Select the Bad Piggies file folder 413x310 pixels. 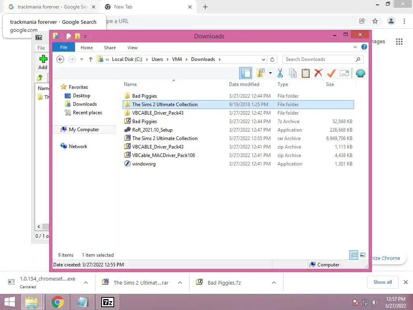click(x=238, y=96)
